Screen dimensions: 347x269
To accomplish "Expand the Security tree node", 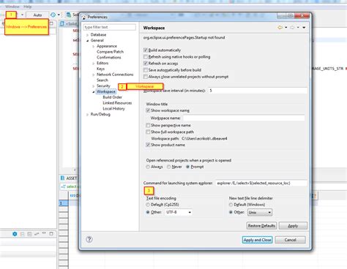I will tap(94, 86).
